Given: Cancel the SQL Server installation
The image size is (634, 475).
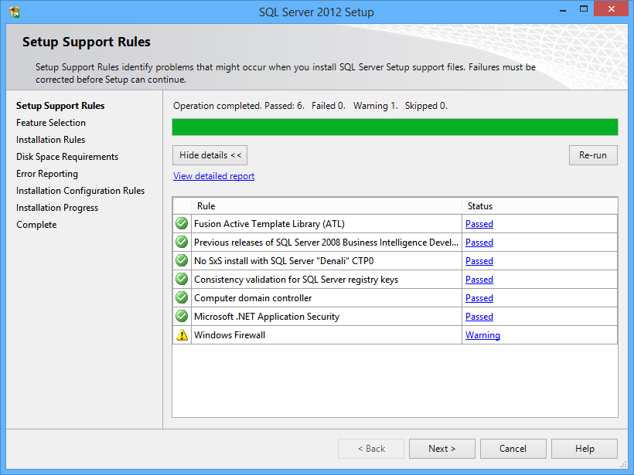Looking at the screenshot, I should click(x=513, y=448).
